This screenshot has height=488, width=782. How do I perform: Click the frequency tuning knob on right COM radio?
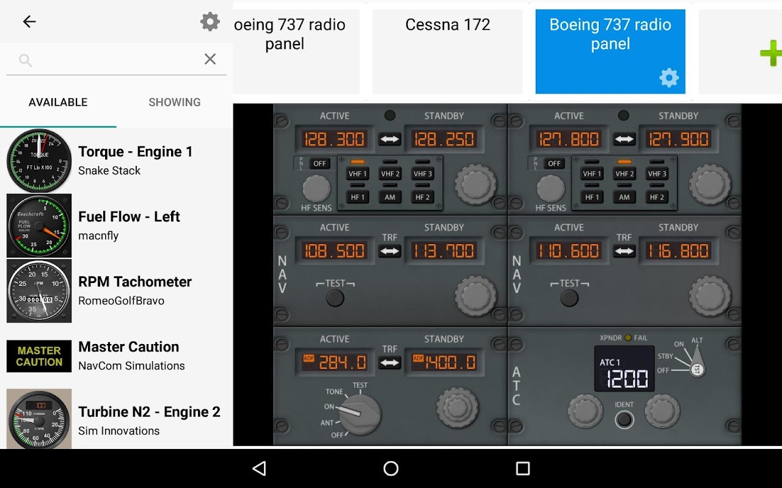(711, 184)
